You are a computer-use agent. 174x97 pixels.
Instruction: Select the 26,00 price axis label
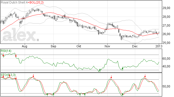click(x=166, y=34)
